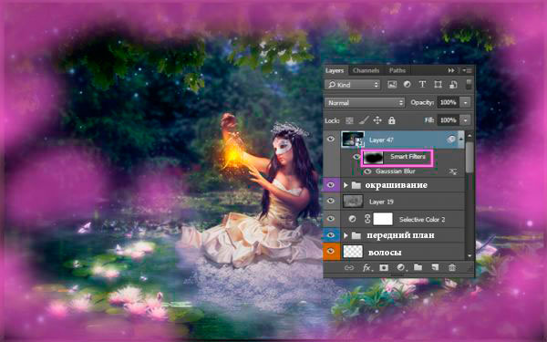Hide Layer 47 with eye icon
This screenshot has width=547, height=342.
(331, 140)
